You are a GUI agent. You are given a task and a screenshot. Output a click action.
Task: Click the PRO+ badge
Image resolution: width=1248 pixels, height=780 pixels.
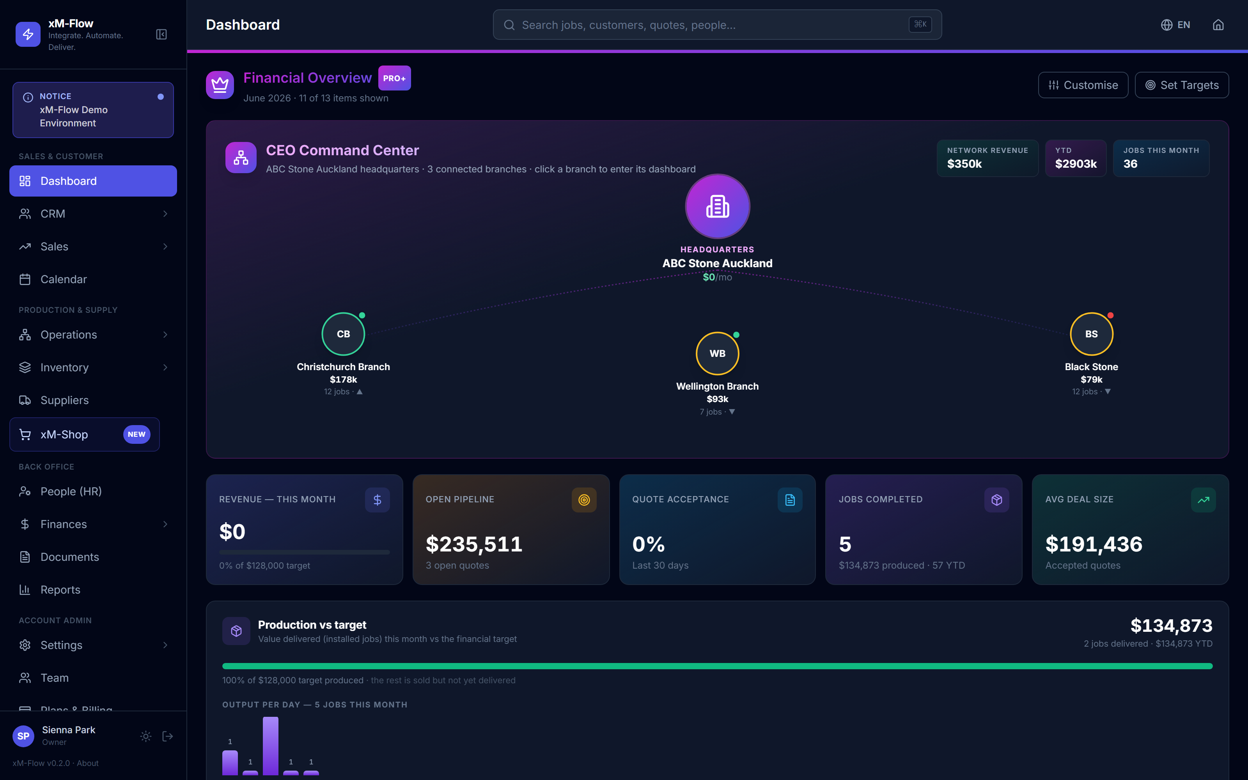[x=395, y=78]
